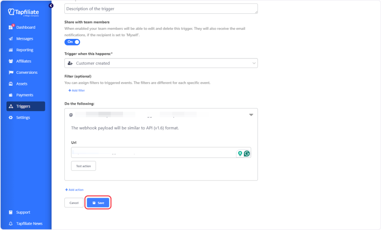Go to Affiliates section
The height and width of the screenshot is (230, 381).
[23, 61]
